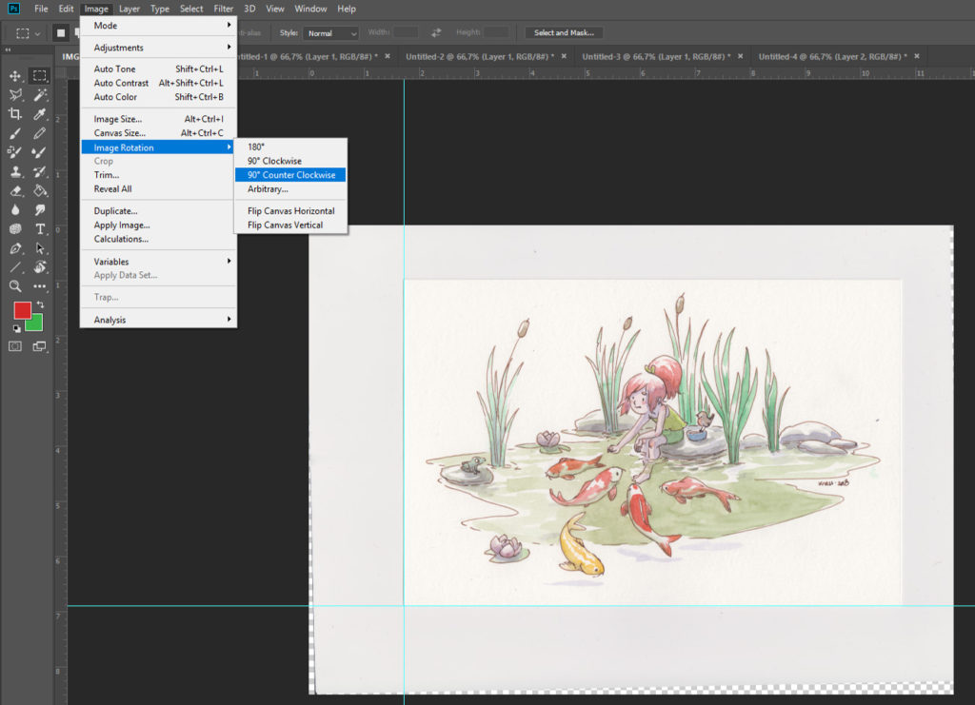Click the Photoshop Ps logo icon

[13, 9]
